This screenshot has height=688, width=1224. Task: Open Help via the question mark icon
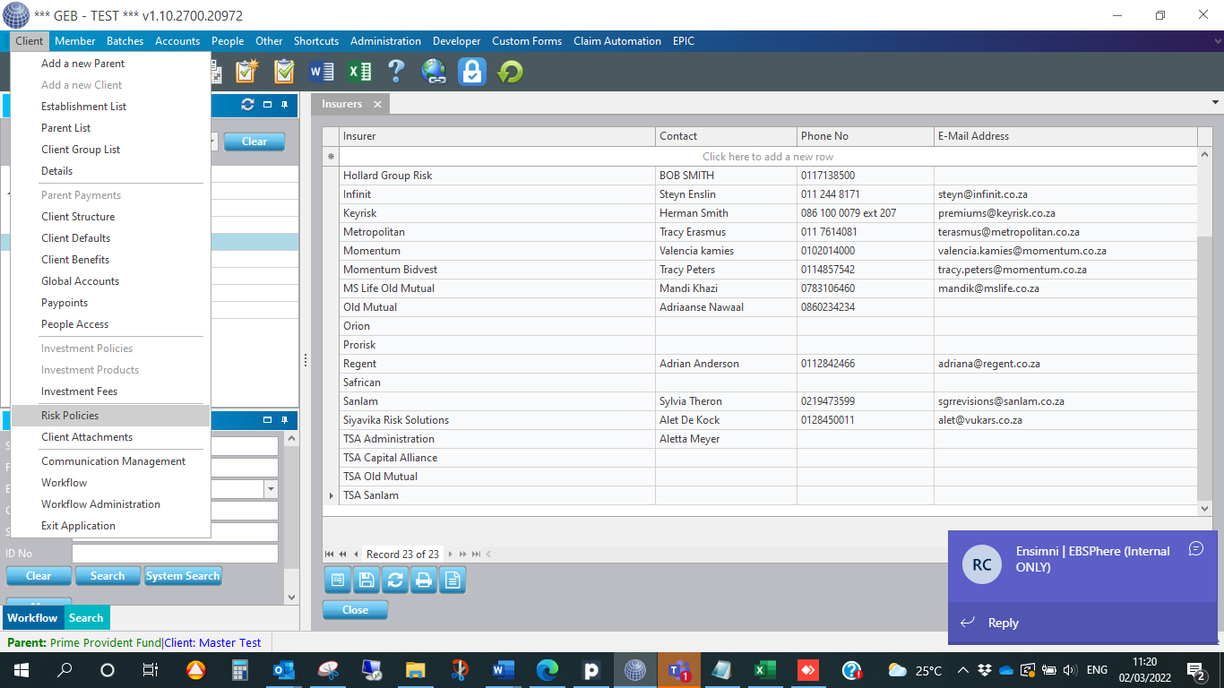[x=396, y=71]
